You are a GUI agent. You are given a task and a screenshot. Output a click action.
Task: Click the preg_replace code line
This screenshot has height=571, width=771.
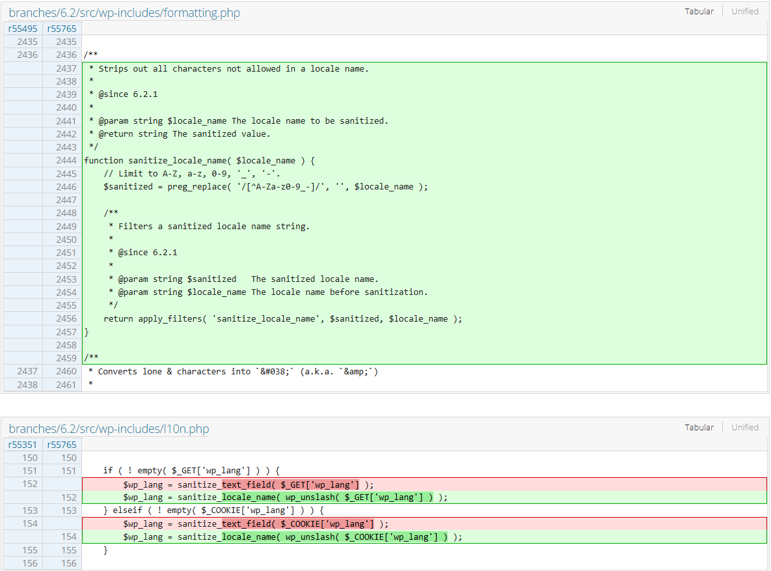click(265, 187)
